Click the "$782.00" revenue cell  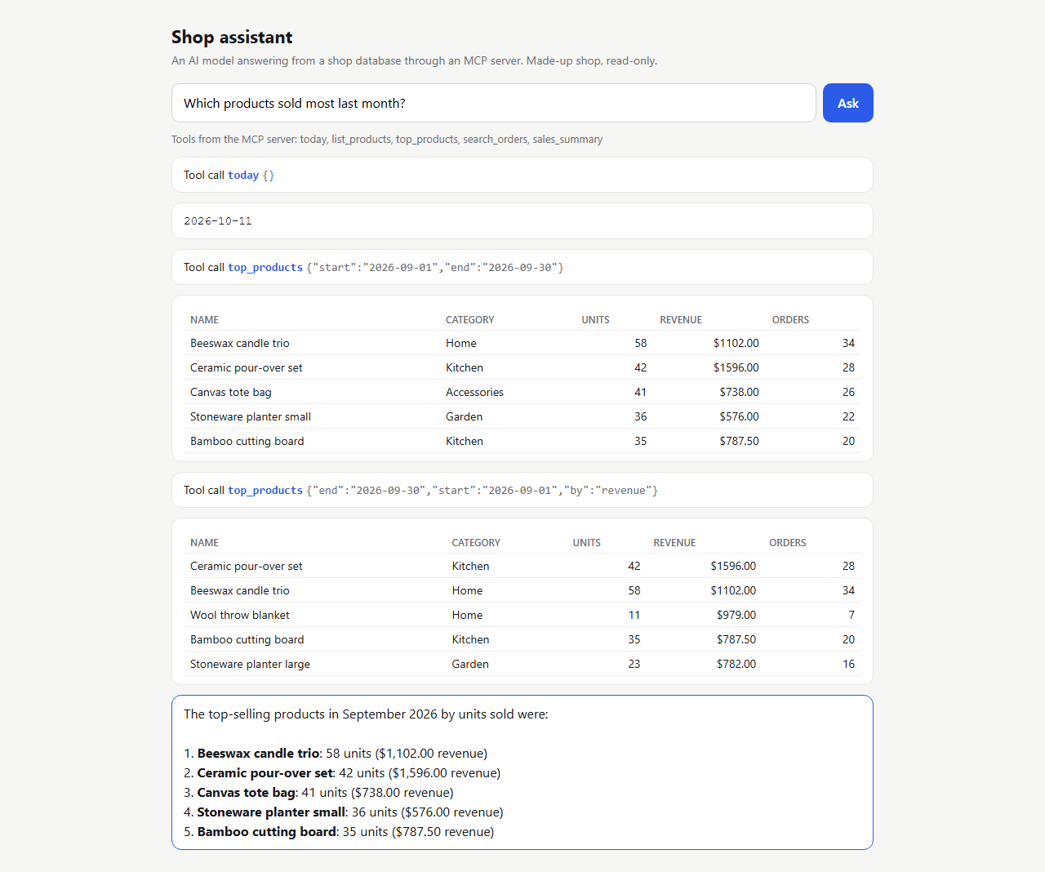pyautogui.click(x=736, y=664)
